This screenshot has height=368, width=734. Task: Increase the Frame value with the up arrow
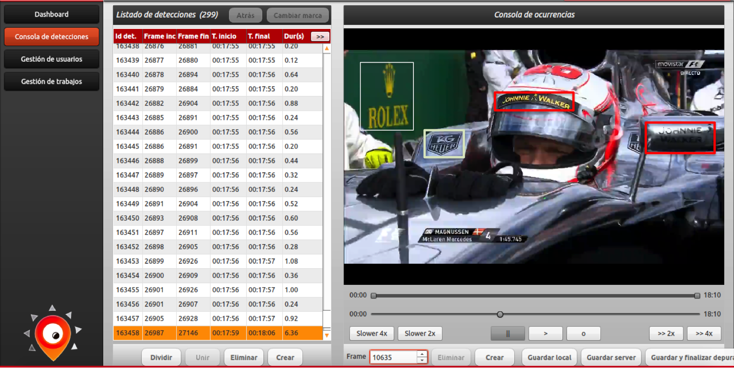422,354
